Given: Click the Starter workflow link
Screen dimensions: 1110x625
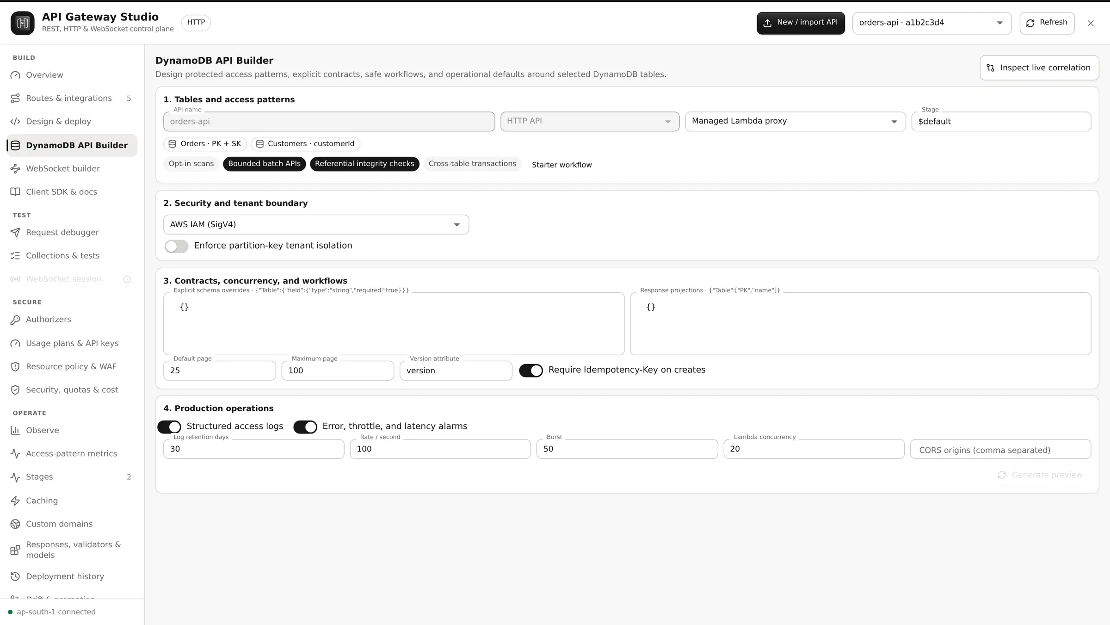Looking at the screenshot, I should 561,165.
